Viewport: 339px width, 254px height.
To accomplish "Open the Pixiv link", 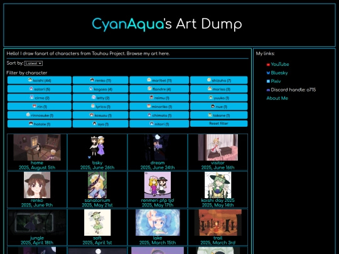I will click(276, 81).
